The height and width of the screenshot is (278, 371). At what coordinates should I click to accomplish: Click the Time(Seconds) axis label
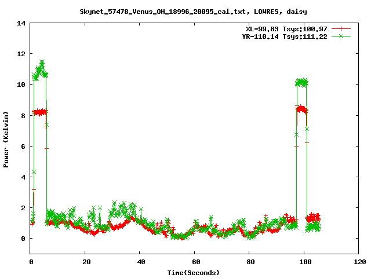[194, 273]
